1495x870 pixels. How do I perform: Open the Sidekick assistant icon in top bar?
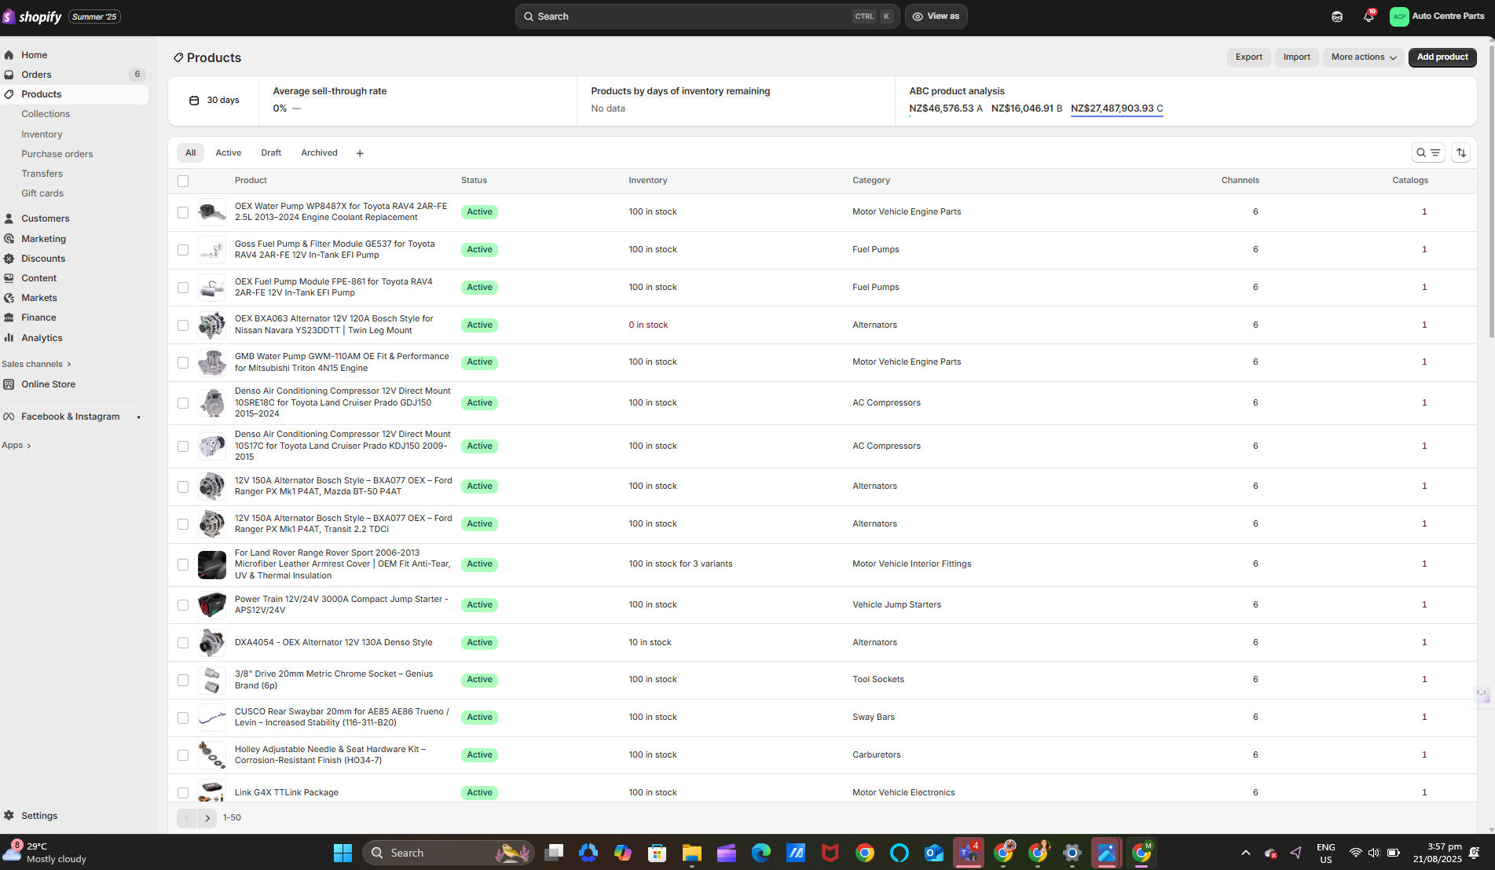tap(1337, 17)
